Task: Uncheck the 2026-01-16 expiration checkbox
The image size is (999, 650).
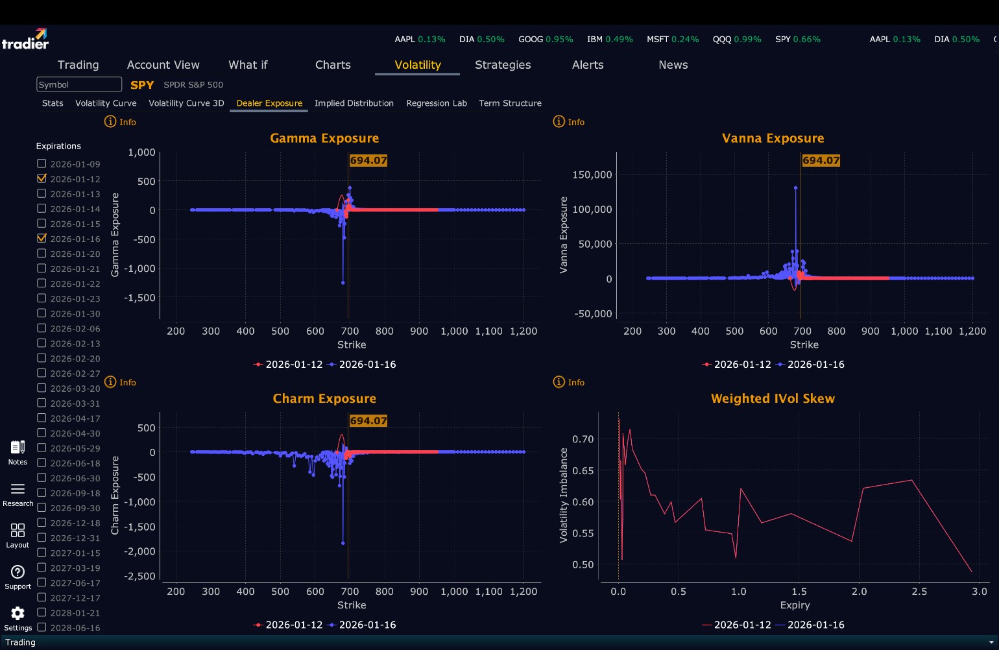Action: pyautogui.click(x=42, y=238)
